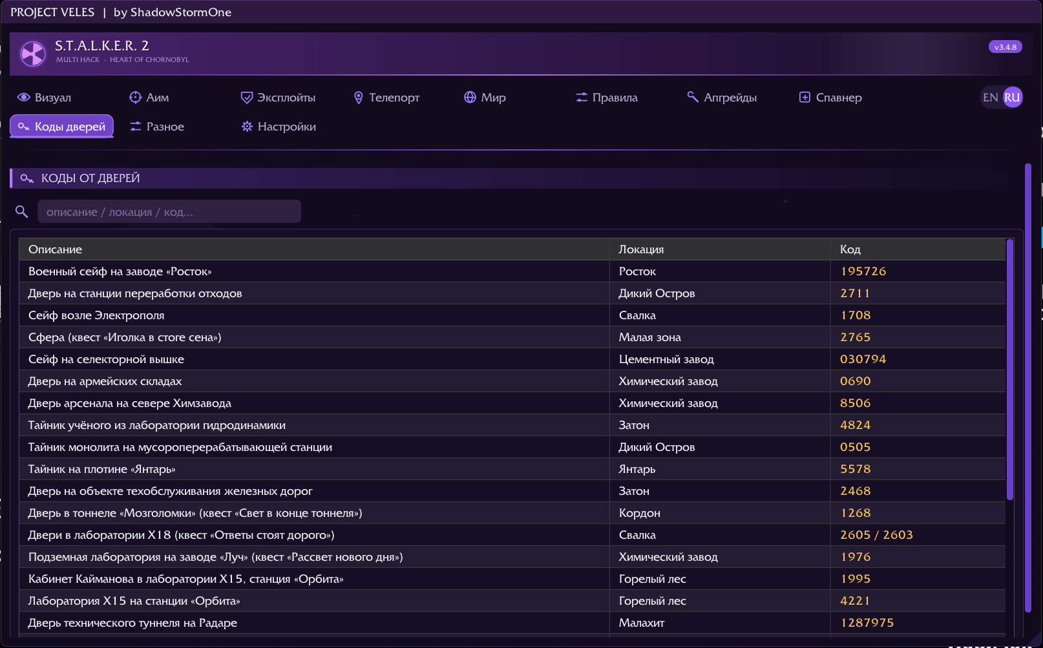This screenshot has width=1043, height=648.
Task: Switch language to EN
Action: tap(990, 98)
